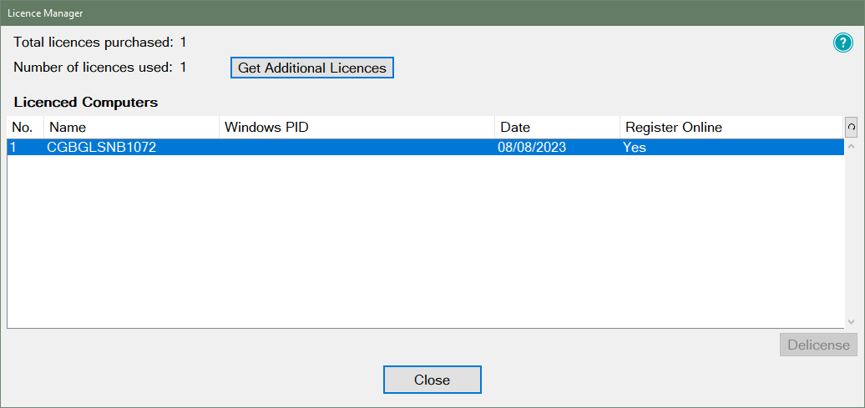Click the Licenced Computers heading

click(x=86, y=103)
